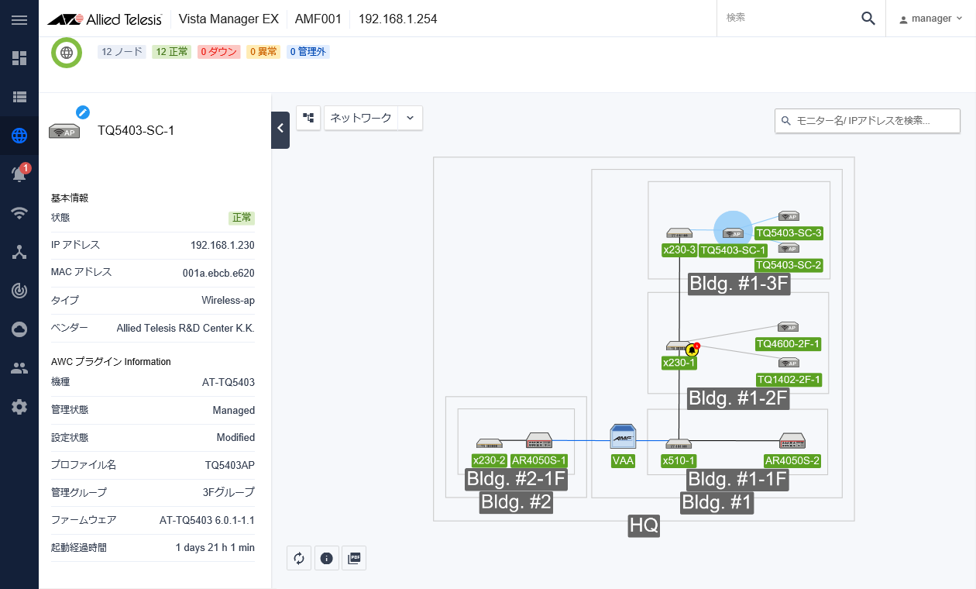
Task: Select the VAA AMF node icon
Action: point(623,438)
